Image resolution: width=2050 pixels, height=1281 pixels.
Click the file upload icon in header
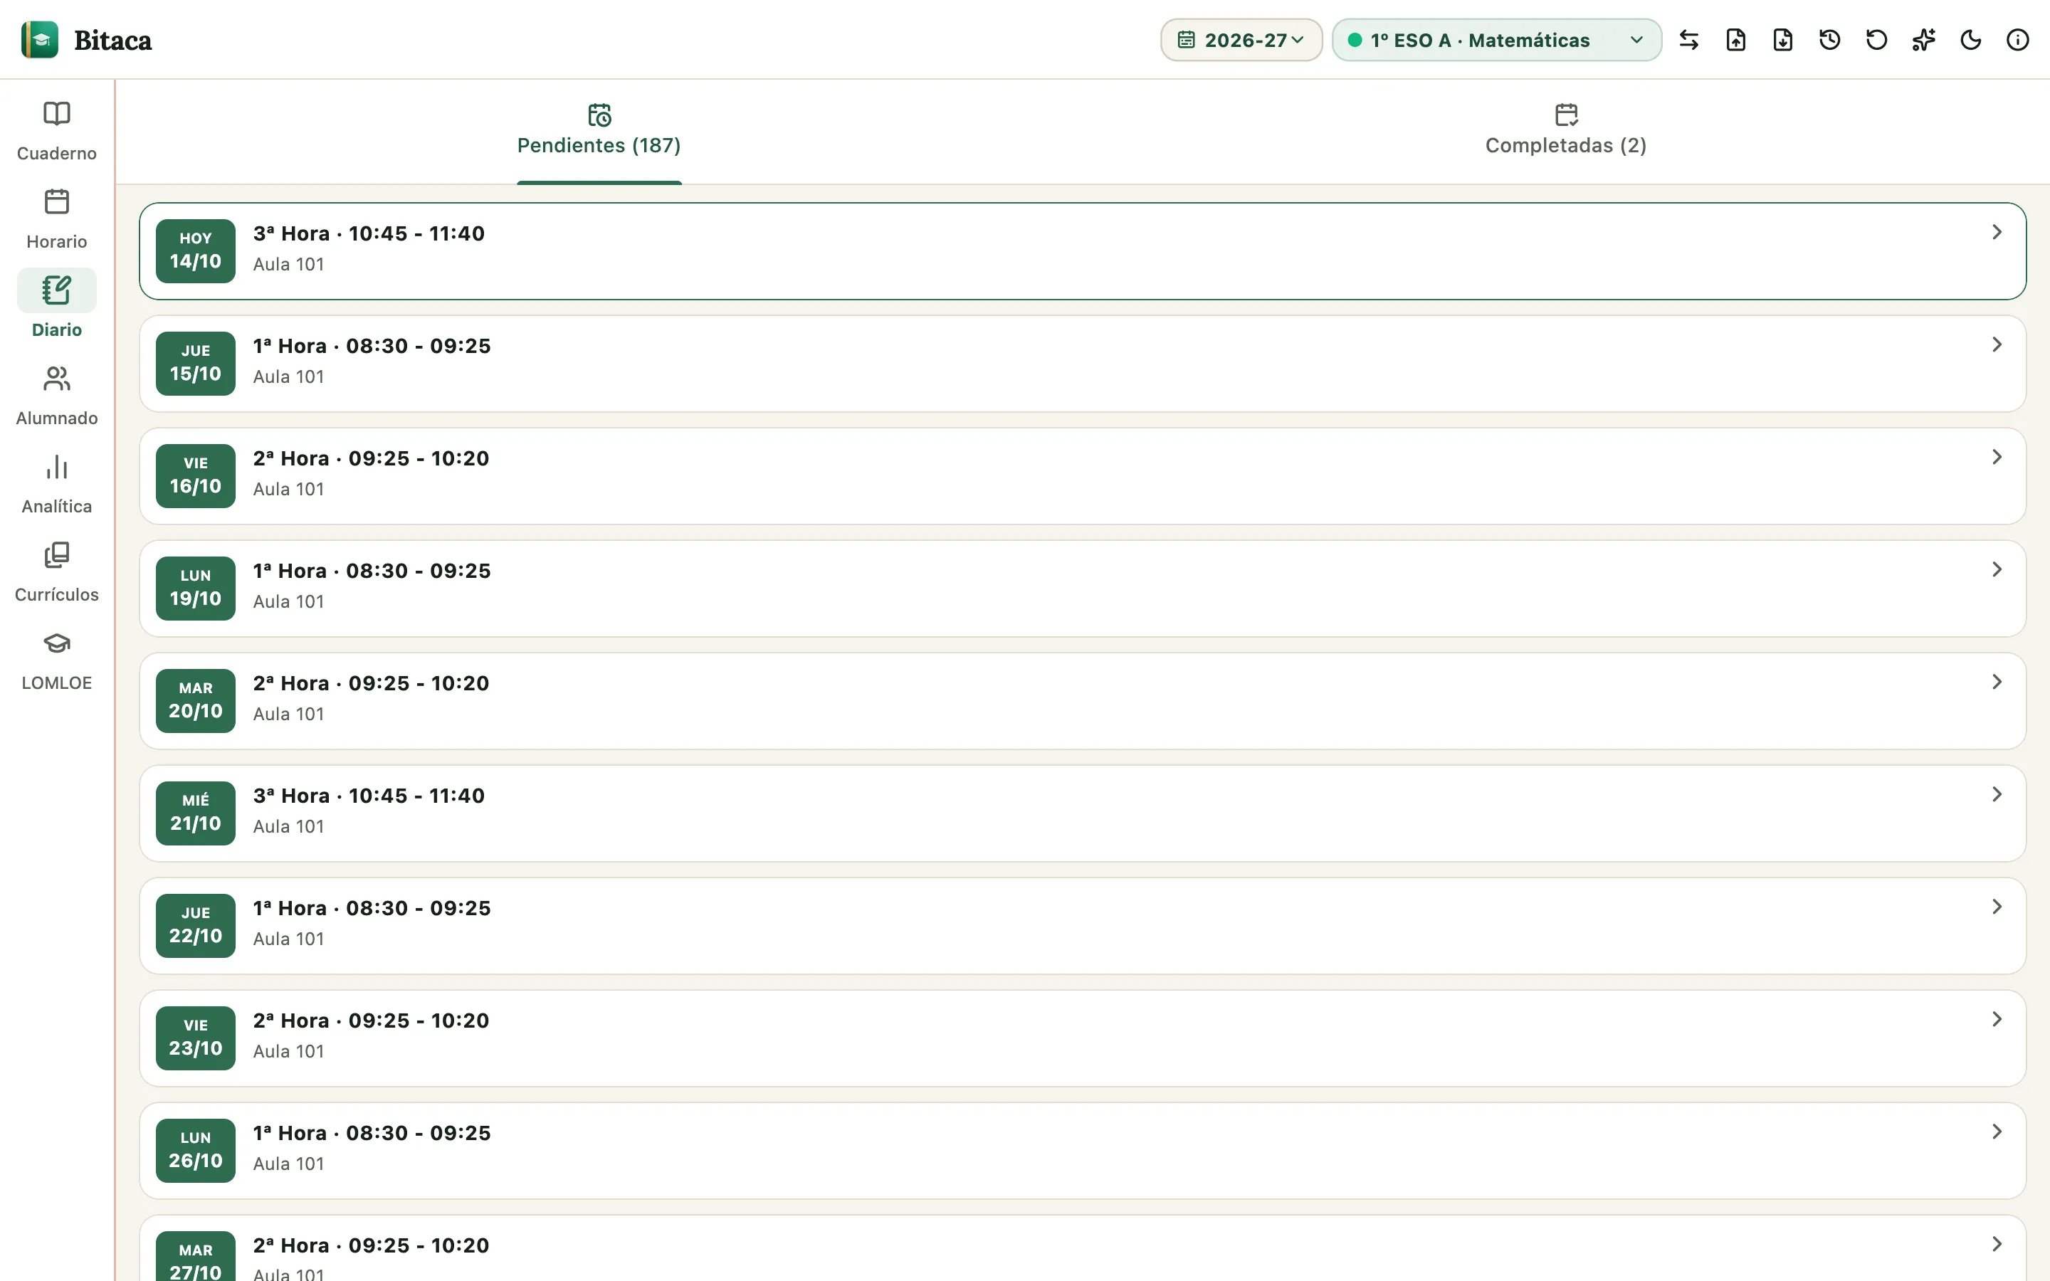(x=1735, y=40)
